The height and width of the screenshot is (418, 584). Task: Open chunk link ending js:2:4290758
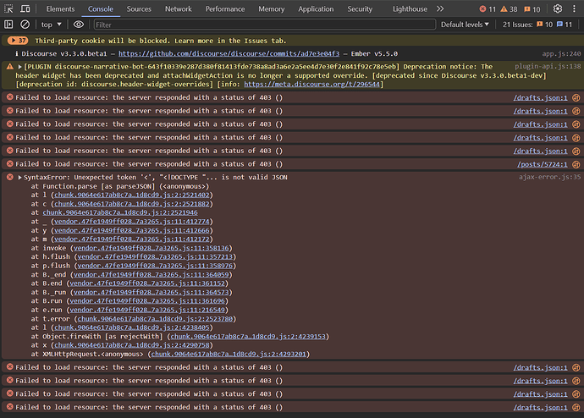click(x=132, y=345)
